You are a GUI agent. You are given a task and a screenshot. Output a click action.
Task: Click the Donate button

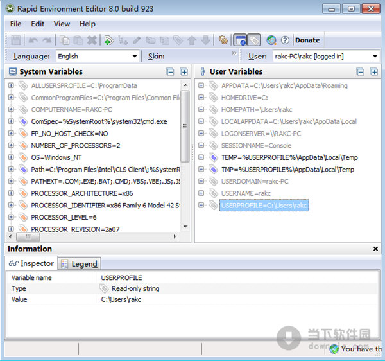pyautogui.click(x=307, y=40)
